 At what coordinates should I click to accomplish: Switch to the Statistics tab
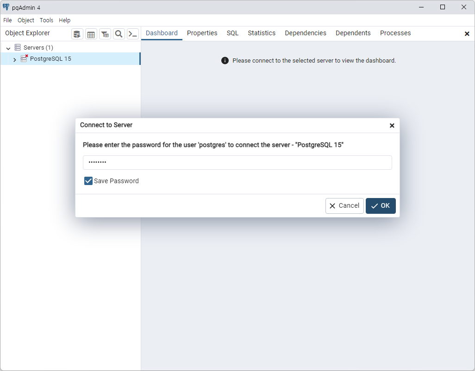point(262,33)
